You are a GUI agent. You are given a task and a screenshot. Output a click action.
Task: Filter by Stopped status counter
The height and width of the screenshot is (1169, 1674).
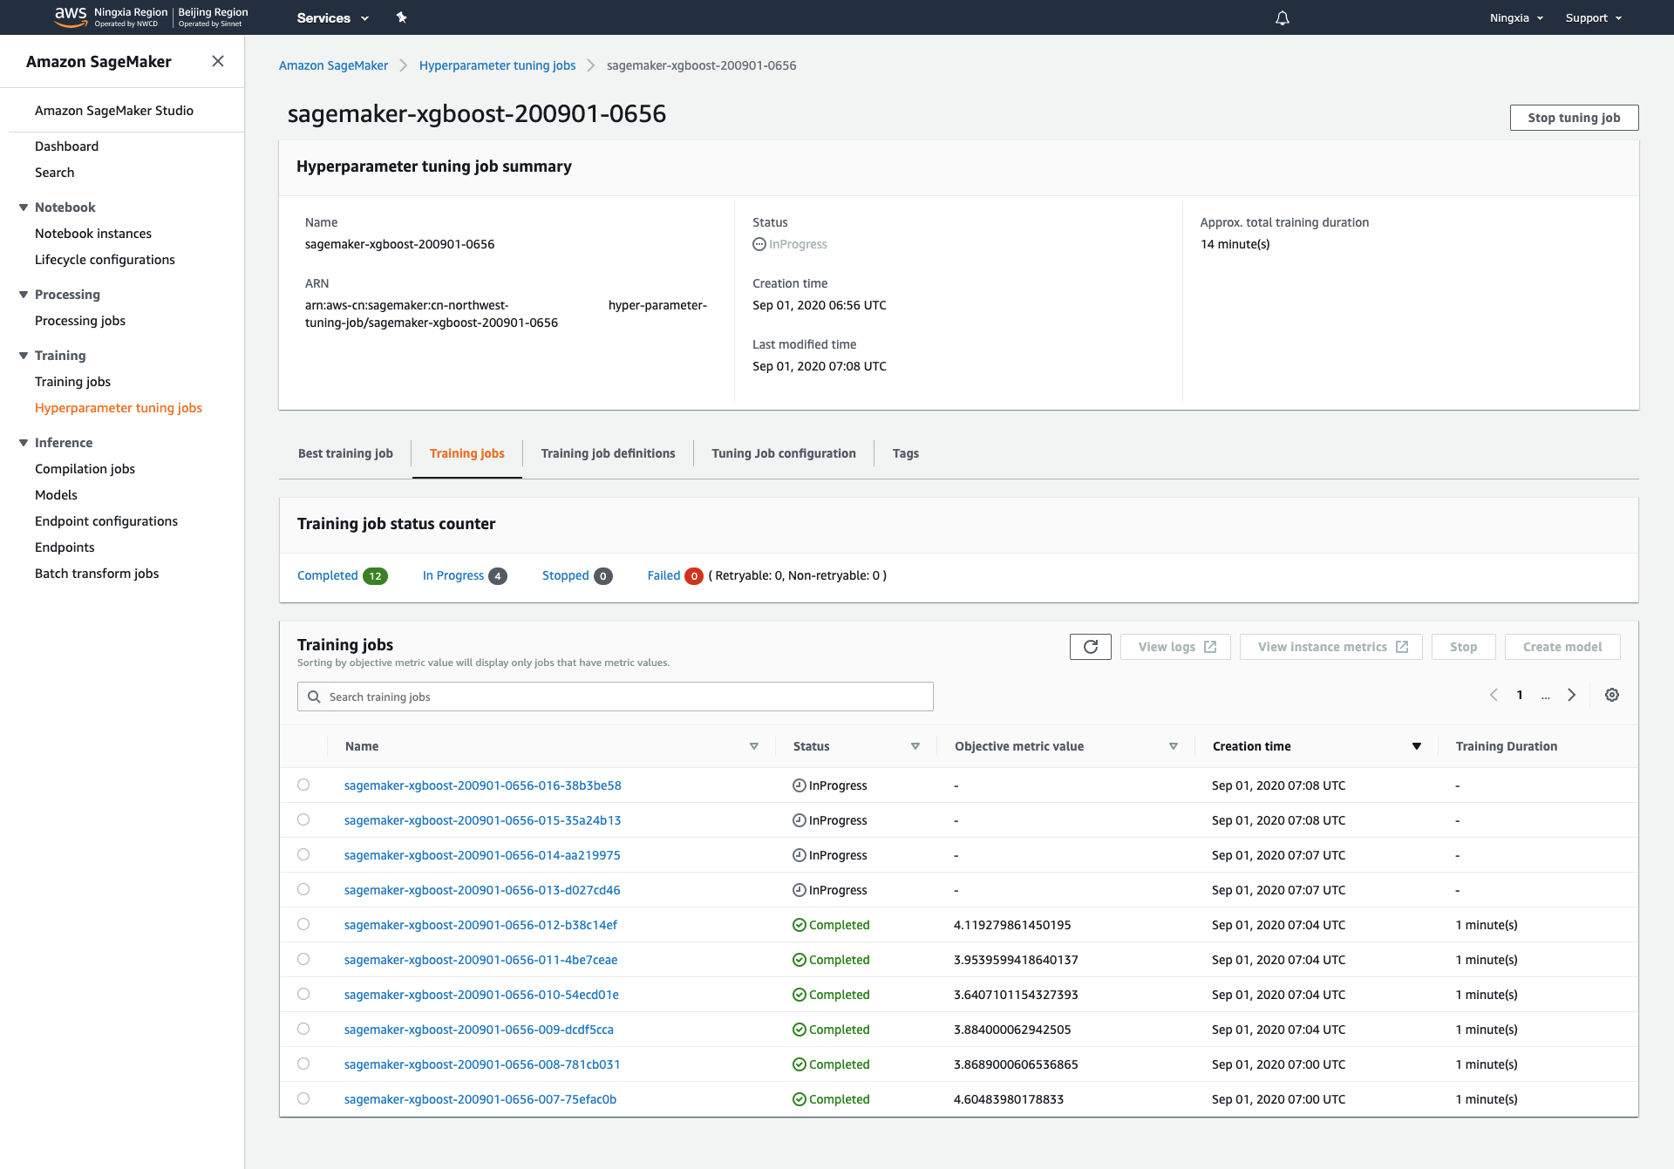pyautogui.click(x=577, y=575)
